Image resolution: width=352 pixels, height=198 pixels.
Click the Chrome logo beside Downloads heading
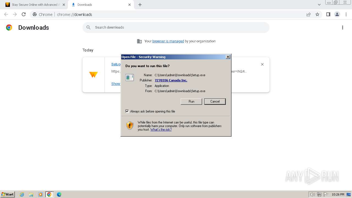(9, 28)
